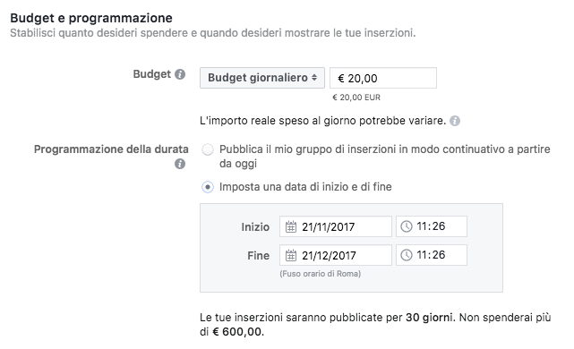Click clock icon for Fine time

[407, 255]
